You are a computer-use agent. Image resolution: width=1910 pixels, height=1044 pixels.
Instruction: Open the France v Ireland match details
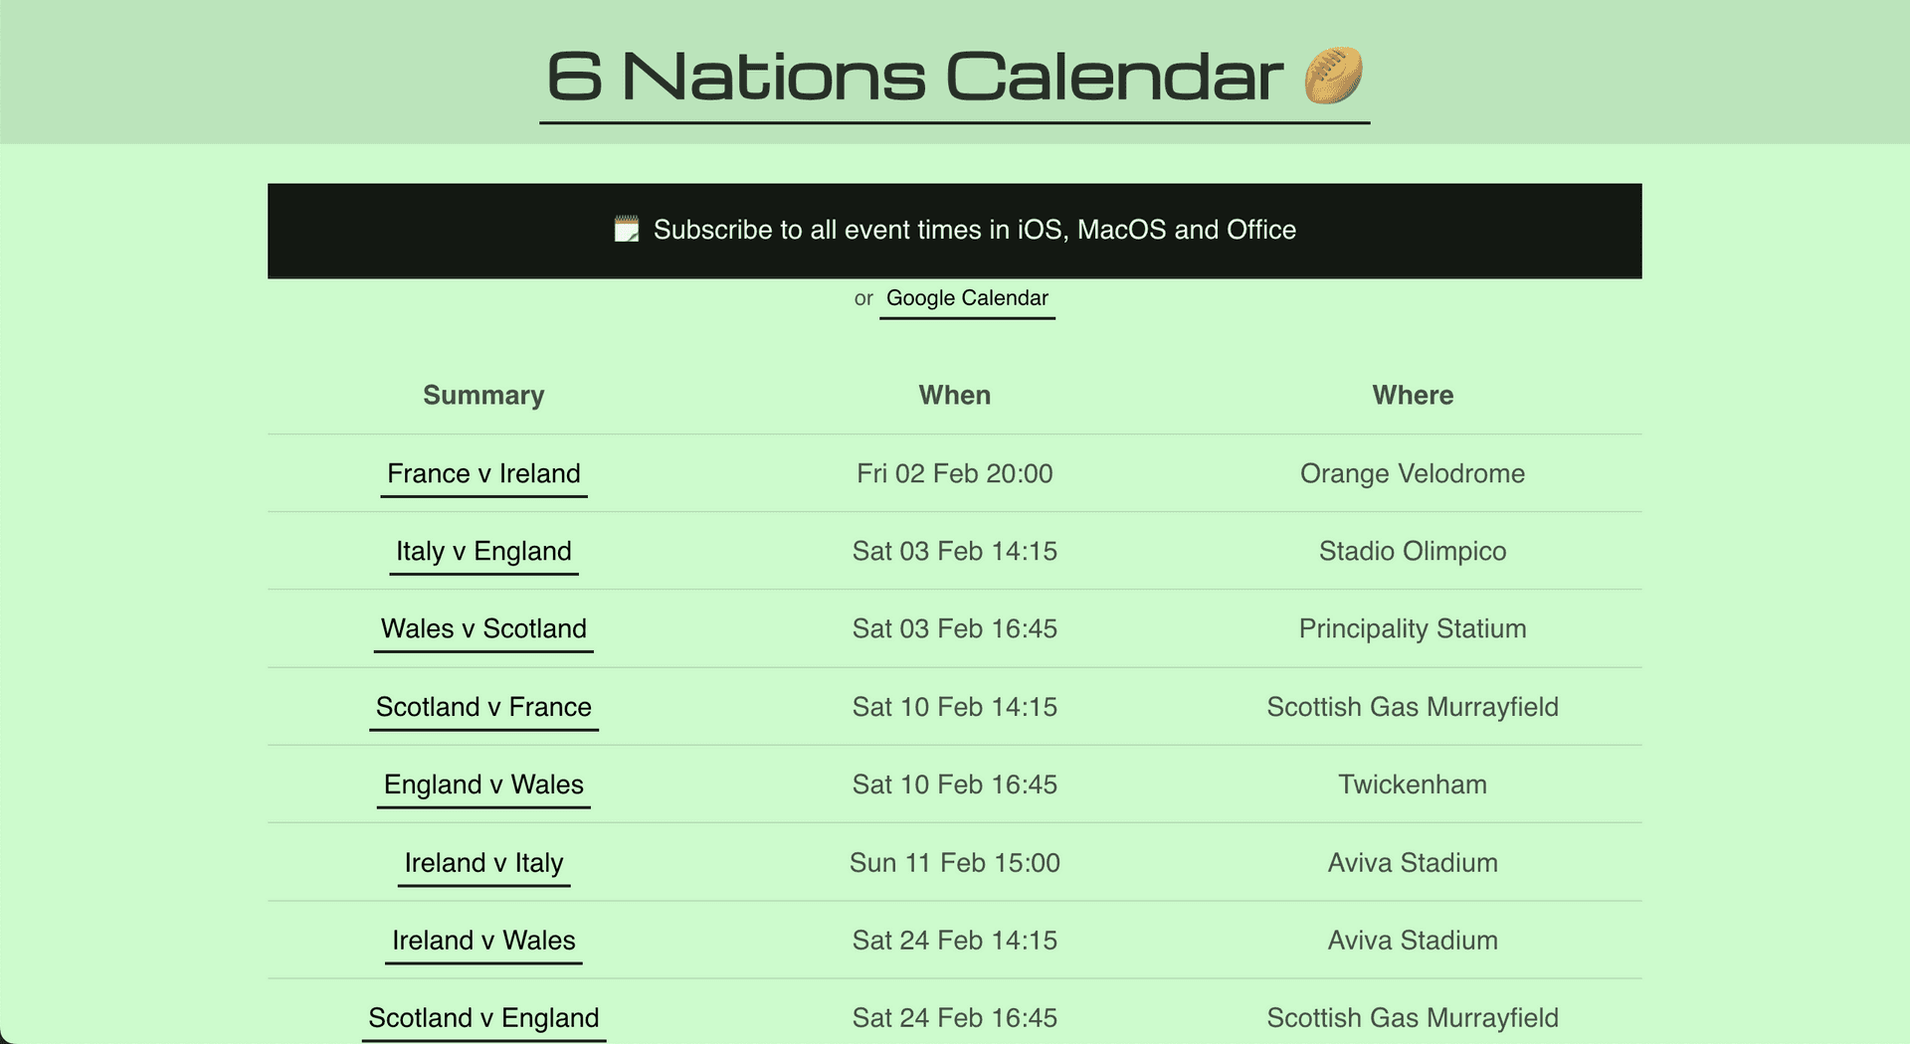pos(483,474)
